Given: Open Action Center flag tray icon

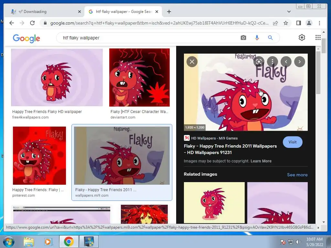Looking at the screenshot, I should click(283, 242).
